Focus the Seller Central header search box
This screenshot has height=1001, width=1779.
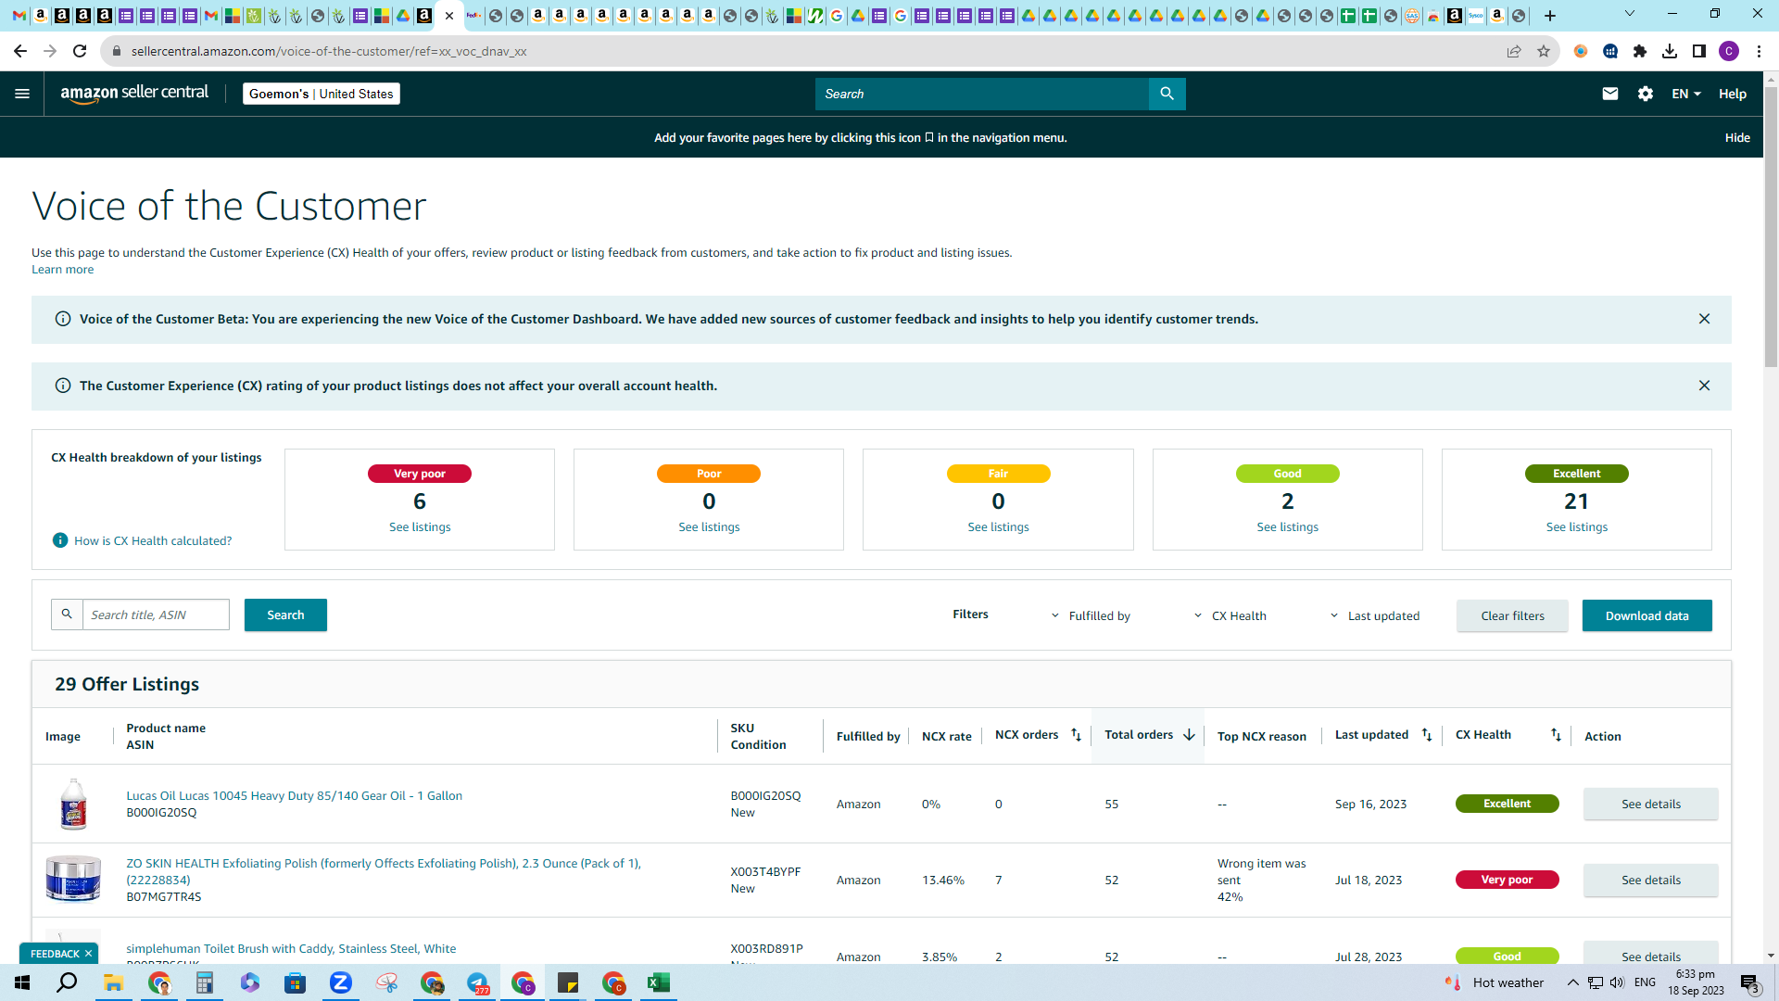pos(982,94)
